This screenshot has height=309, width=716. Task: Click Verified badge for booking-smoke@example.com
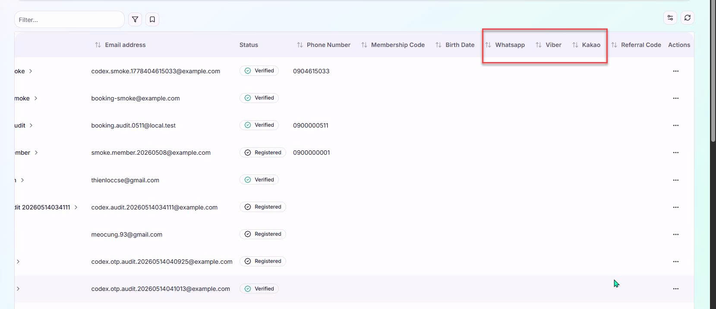pos(259,98)
